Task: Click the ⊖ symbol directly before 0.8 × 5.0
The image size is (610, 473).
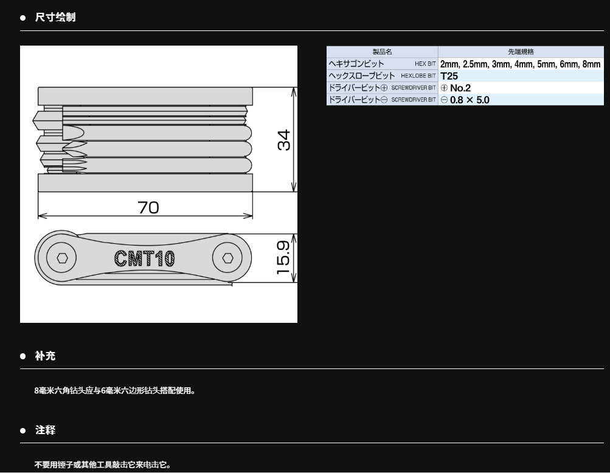Action: (444, 100)
